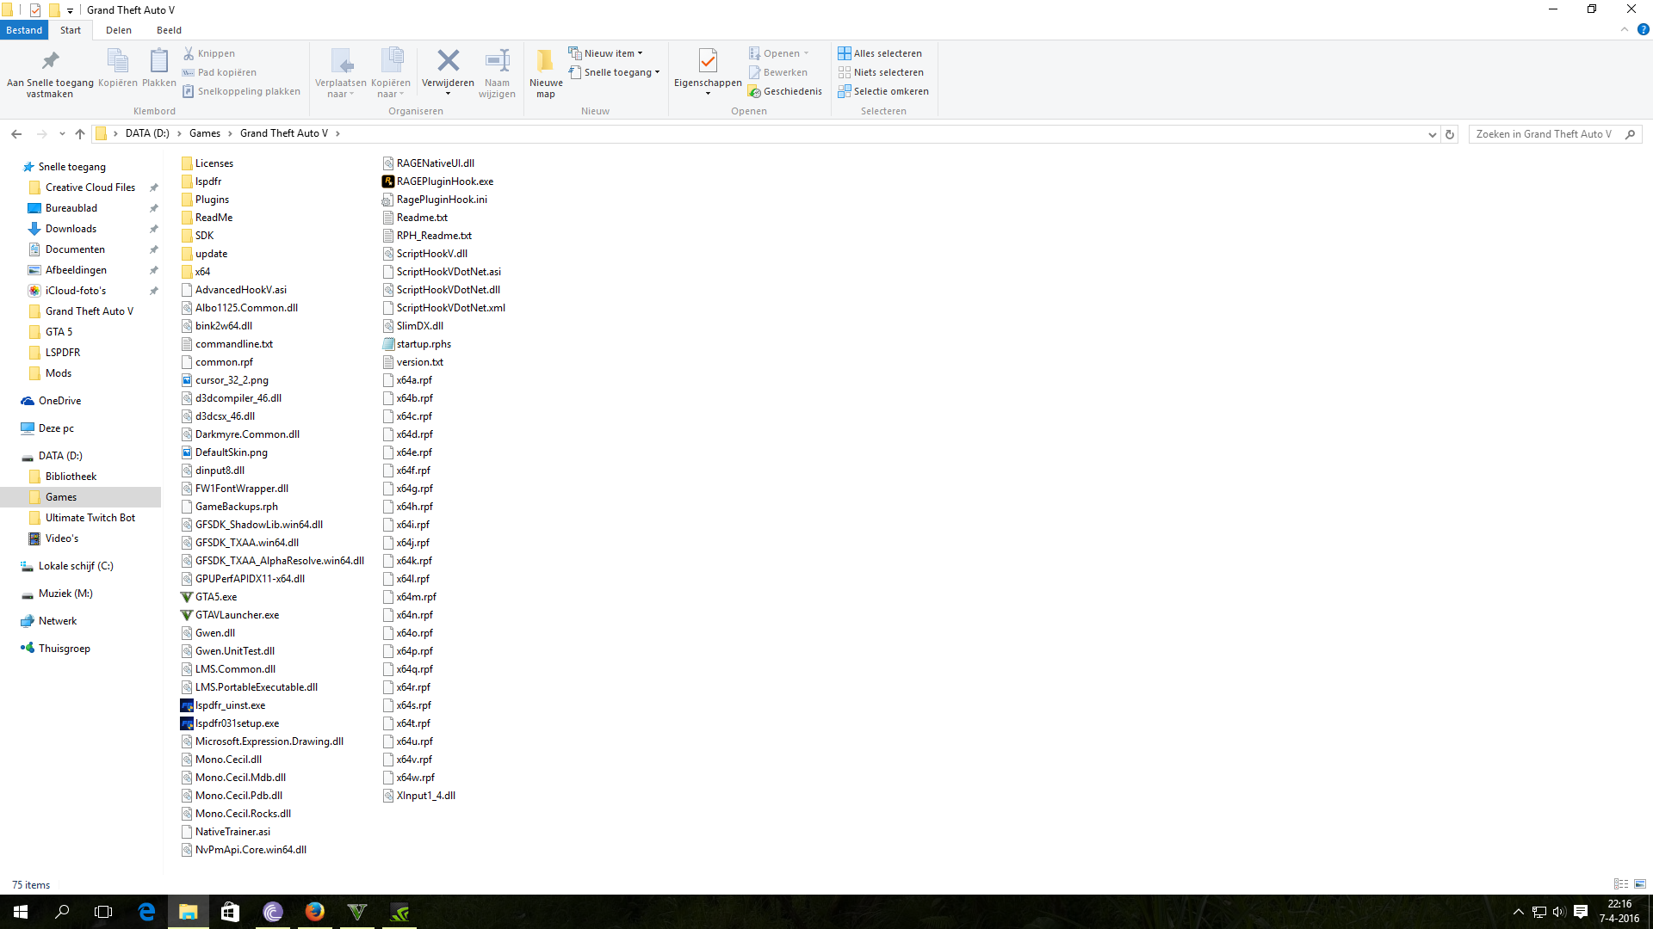The image size is (1653, 929).
Task: Click the refresh button beside address bar
Action: coord(1450,134)
